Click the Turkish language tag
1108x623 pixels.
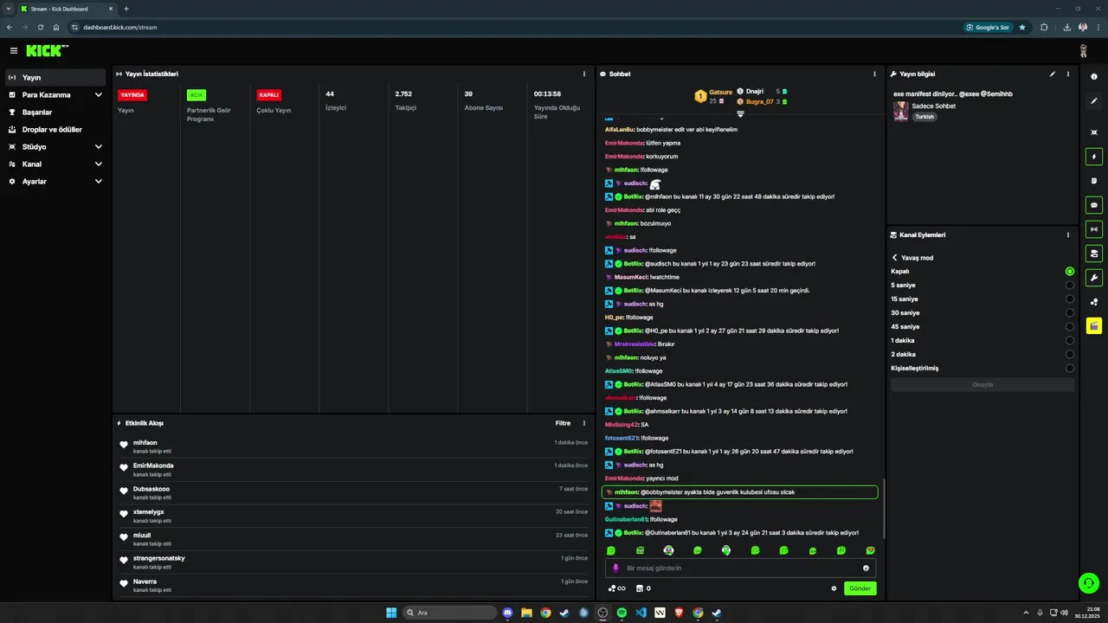click(x=924, y=117)
